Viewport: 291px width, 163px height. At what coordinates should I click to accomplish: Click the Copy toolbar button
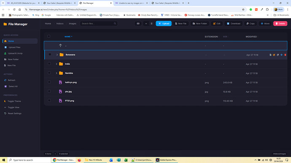pos(251,24)
